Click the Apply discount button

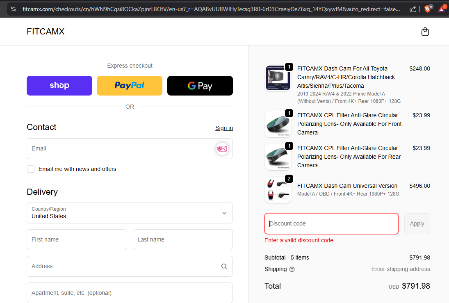click(417, 224)
